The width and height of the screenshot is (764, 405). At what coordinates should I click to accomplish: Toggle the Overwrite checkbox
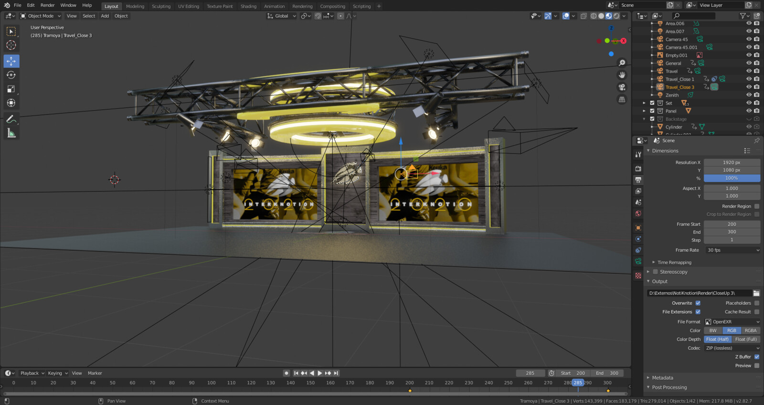pos(698,303)
